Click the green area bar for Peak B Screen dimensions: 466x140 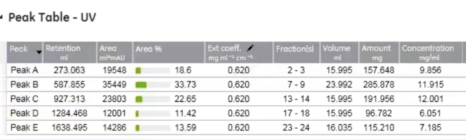point(141,85)
